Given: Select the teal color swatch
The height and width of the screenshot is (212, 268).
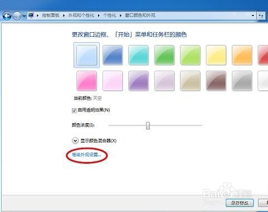Looking at the screenshot, I should [138, 55].
